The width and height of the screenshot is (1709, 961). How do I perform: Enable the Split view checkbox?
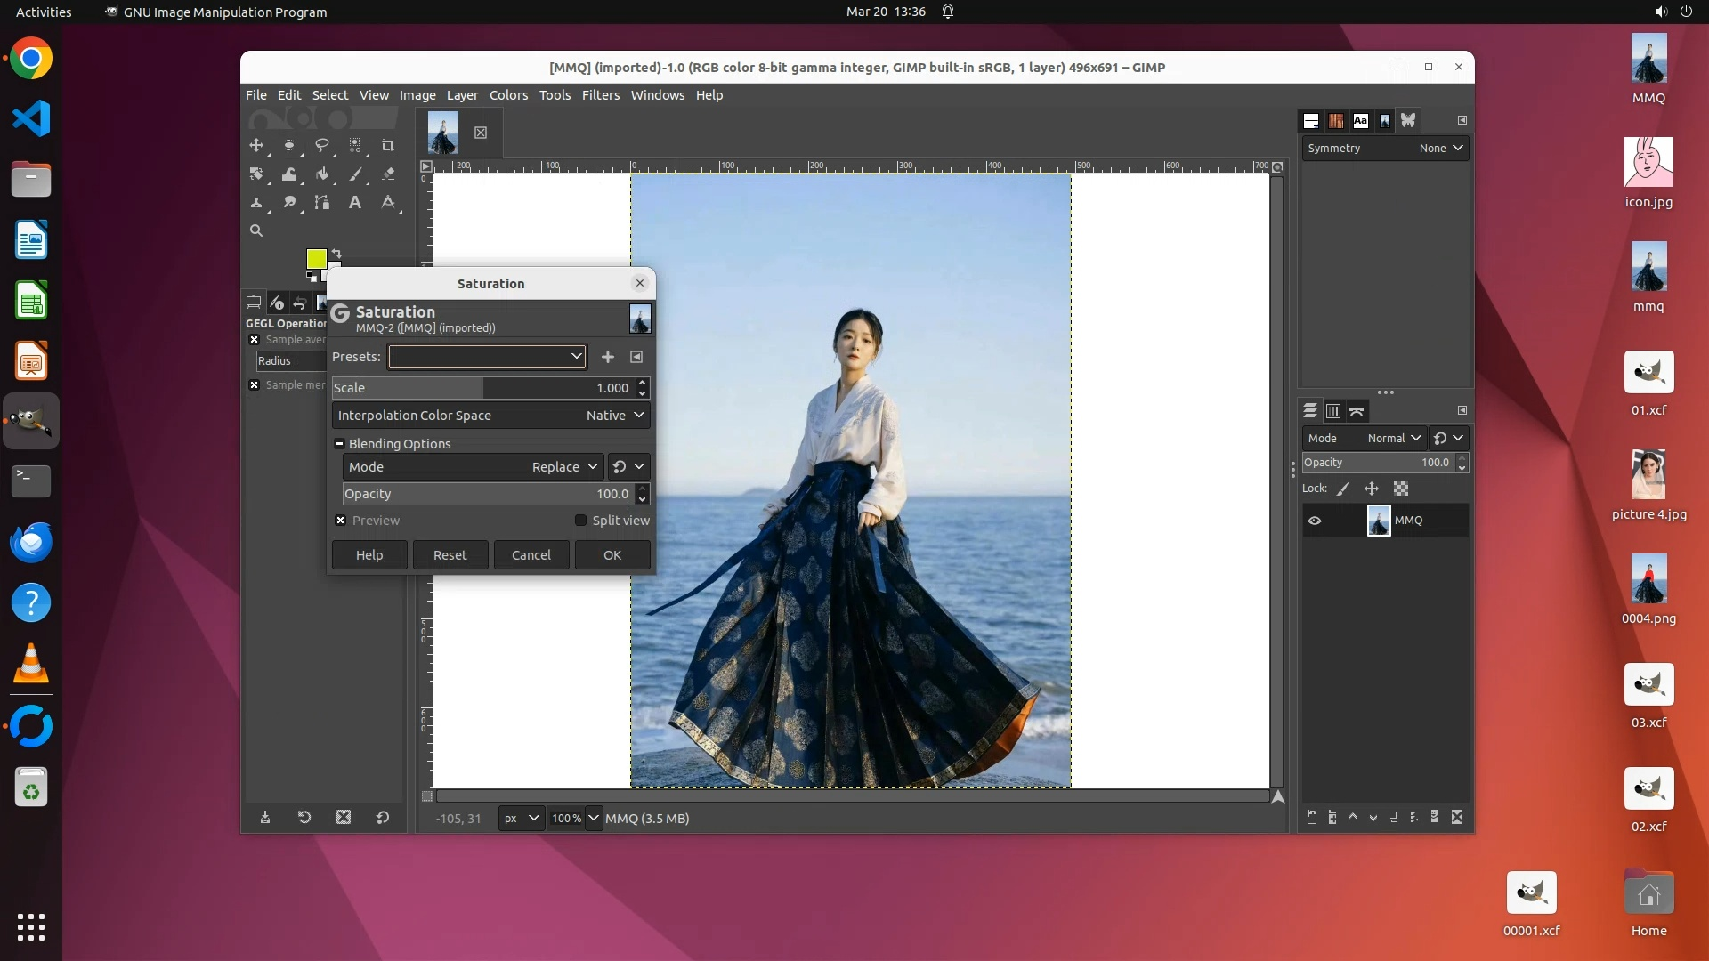(580, 521)
